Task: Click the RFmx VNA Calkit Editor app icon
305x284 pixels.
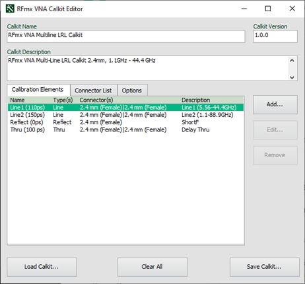Action: (x=10, y=9)
